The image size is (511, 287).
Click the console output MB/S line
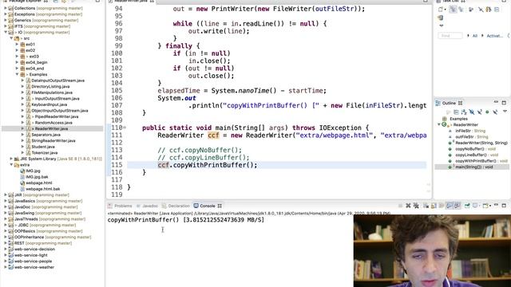pos(186,220)
